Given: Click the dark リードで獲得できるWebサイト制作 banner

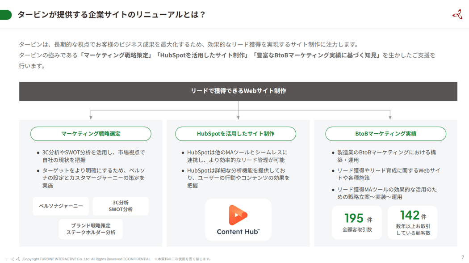Looking at the screenshot, I should coord(238,91).
